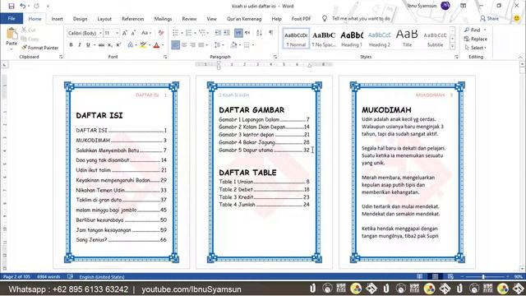Apply strikethrough formatting
Viewport: 526px width, 296px height.
[x=101, y=45]
